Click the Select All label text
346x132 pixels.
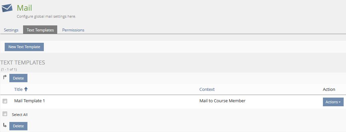(x=20, y=115)
